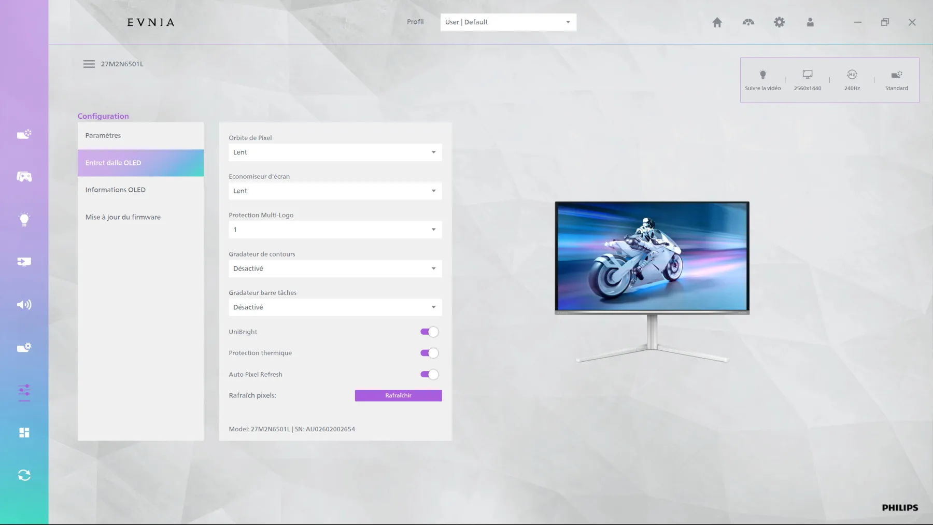Image resolution: width=933 pixels, height=525 pixels.
Task: Open the picture settings sidebar icon
Action: point(24,134)
